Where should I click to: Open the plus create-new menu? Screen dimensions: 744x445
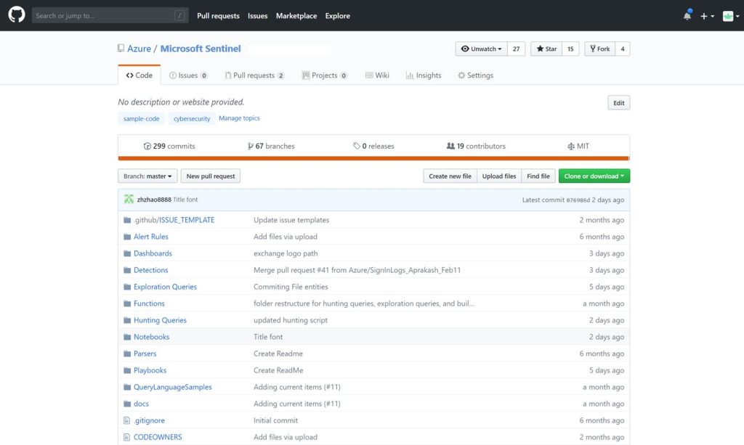[707, 16]
